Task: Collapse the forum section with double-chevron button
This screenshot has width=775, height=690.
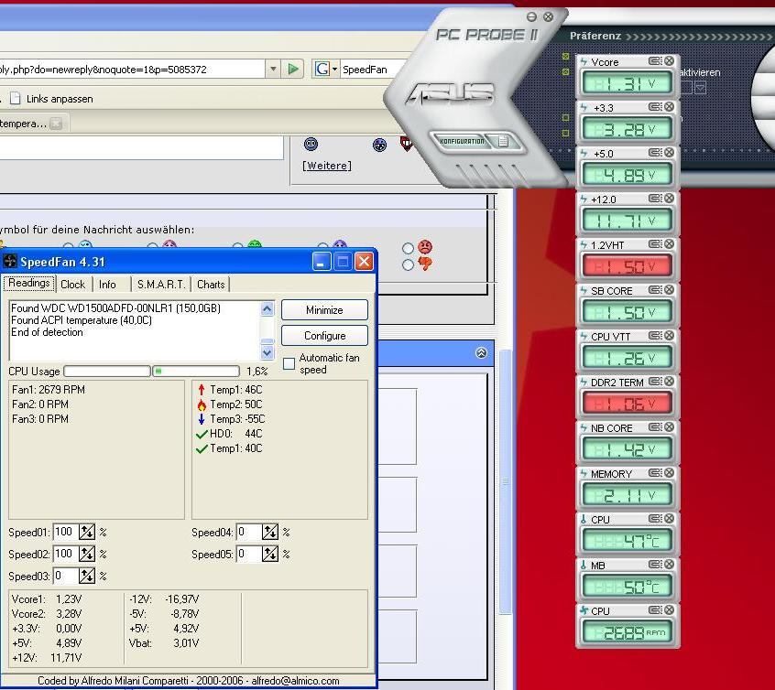Action: click(x=482, y=352)
